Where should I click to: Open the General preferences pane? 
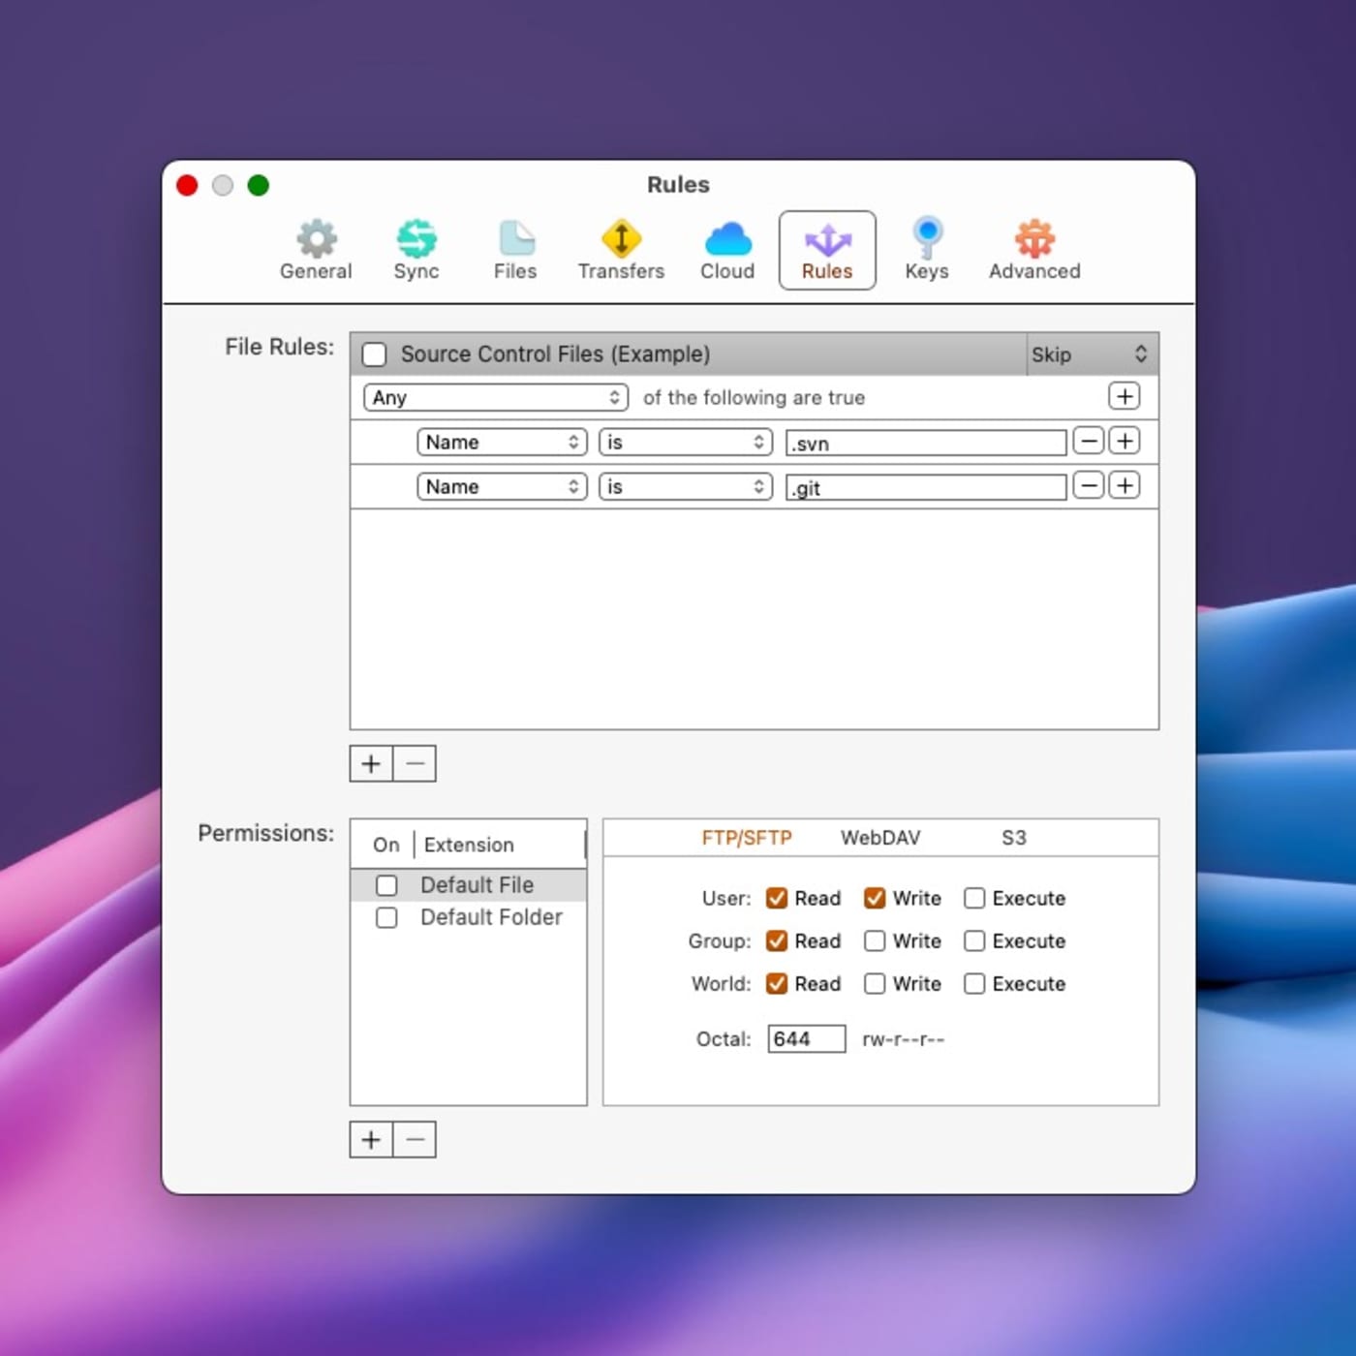click(x=316, y=250)
